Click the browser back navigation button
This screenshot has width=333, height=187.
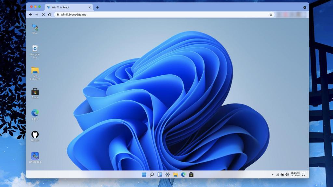30,14
